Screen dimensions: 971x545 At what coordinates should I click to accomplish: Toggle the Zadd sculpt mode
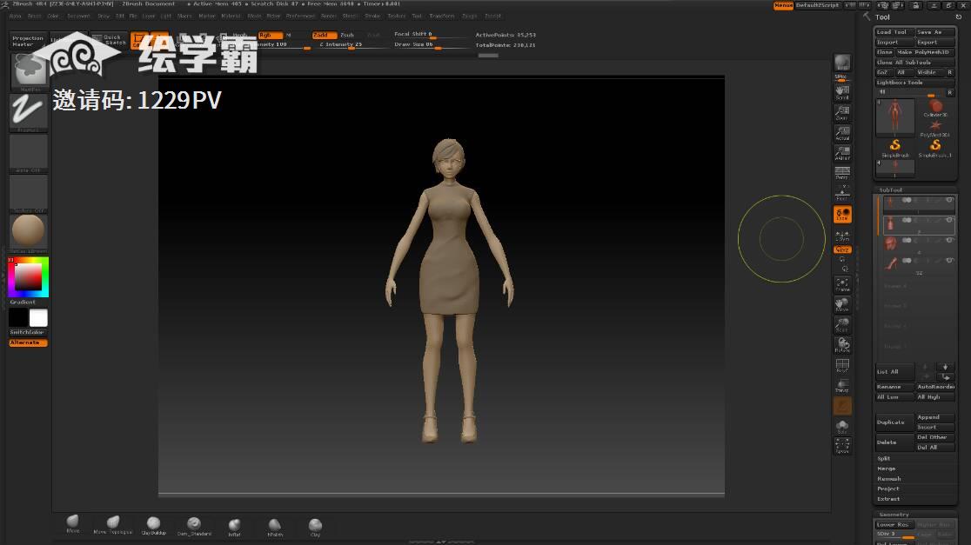[x=324, y=35]
